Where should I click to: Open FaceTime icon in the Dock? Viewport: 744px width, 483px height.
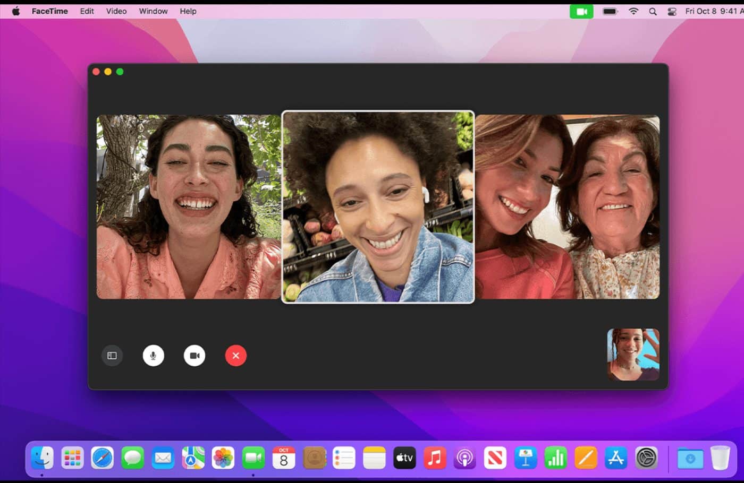253,458
